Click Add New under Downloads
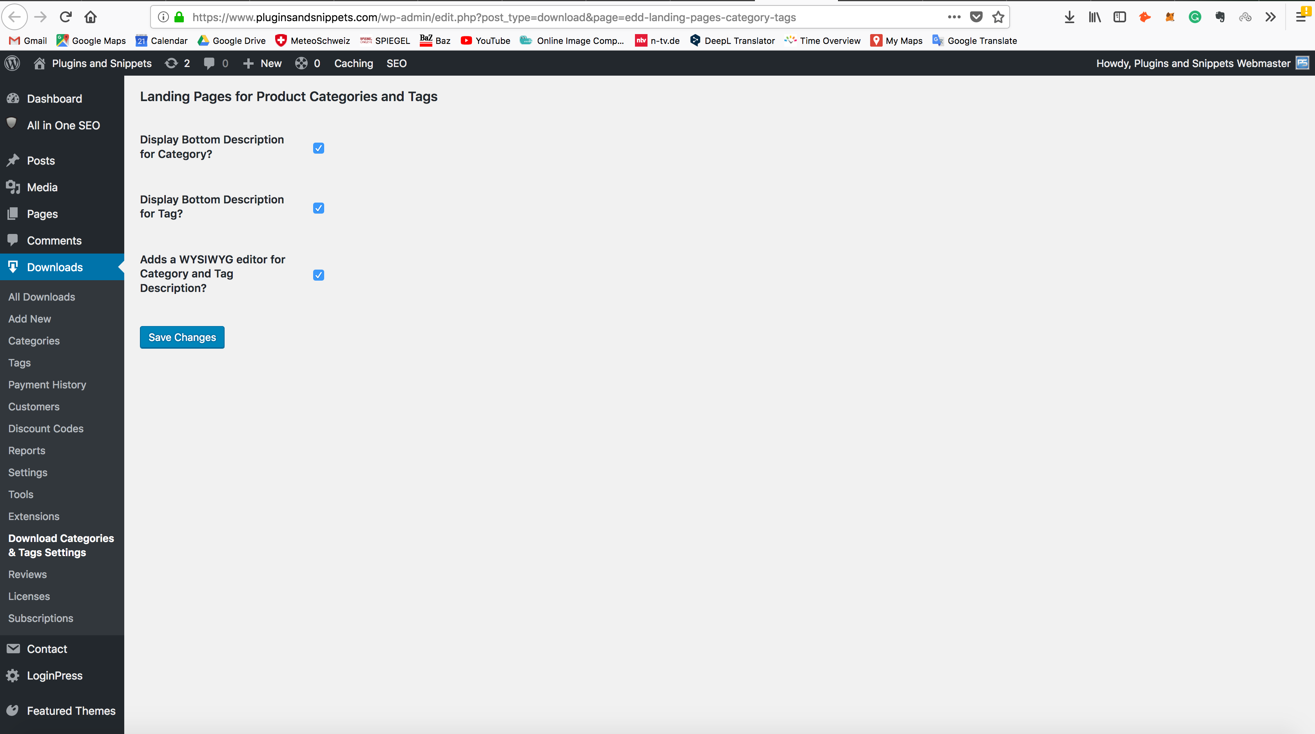Image resolution: width=1315 pixels, height=734 pixels. click(30, 319)
